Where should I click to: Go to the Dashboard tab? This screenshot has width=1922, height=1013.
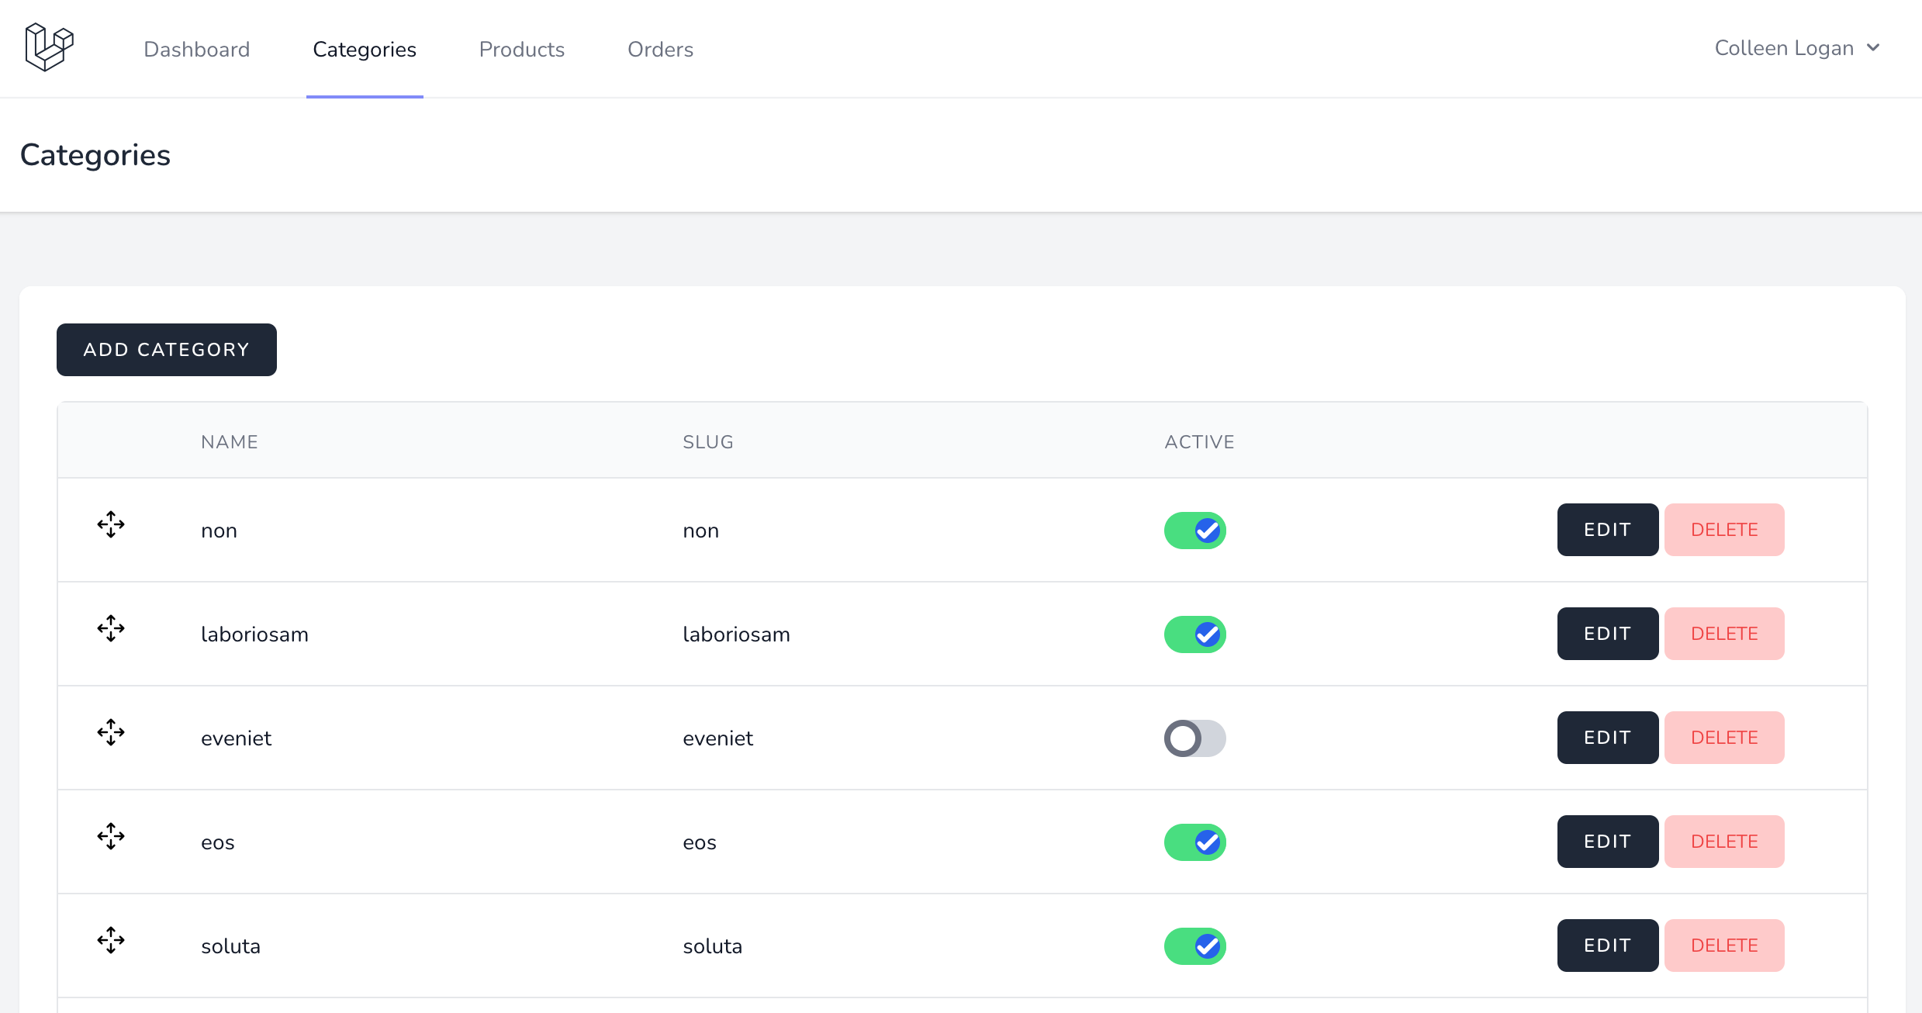(x=197, y=50)
